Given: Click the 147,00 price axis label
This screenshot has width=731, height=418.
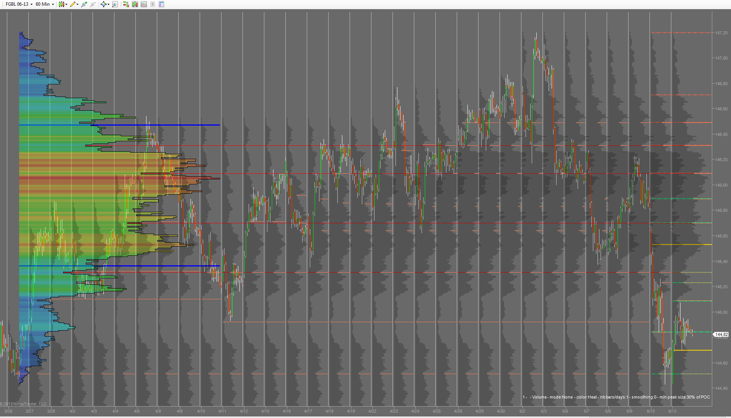Looking at the screenshot, I should pyautogui.click(x=721, y=58).
